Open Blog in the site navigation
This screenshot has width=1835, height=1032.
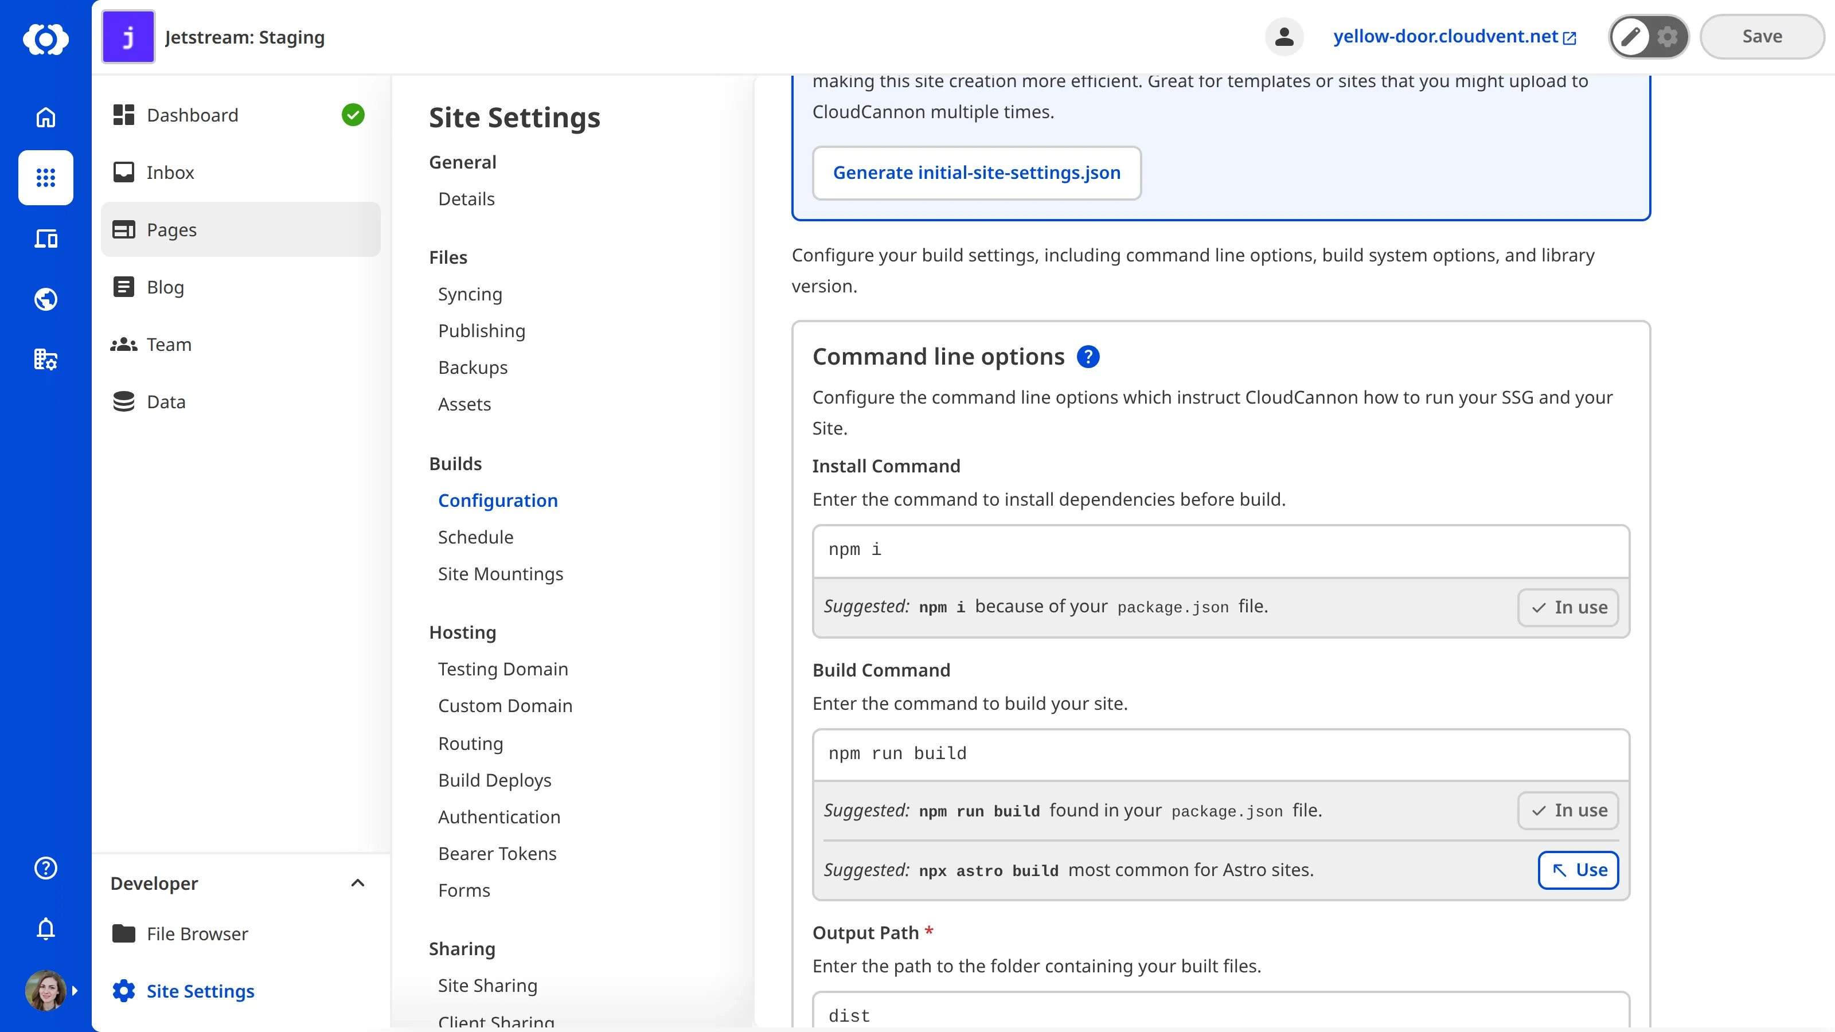pos(241,287)
